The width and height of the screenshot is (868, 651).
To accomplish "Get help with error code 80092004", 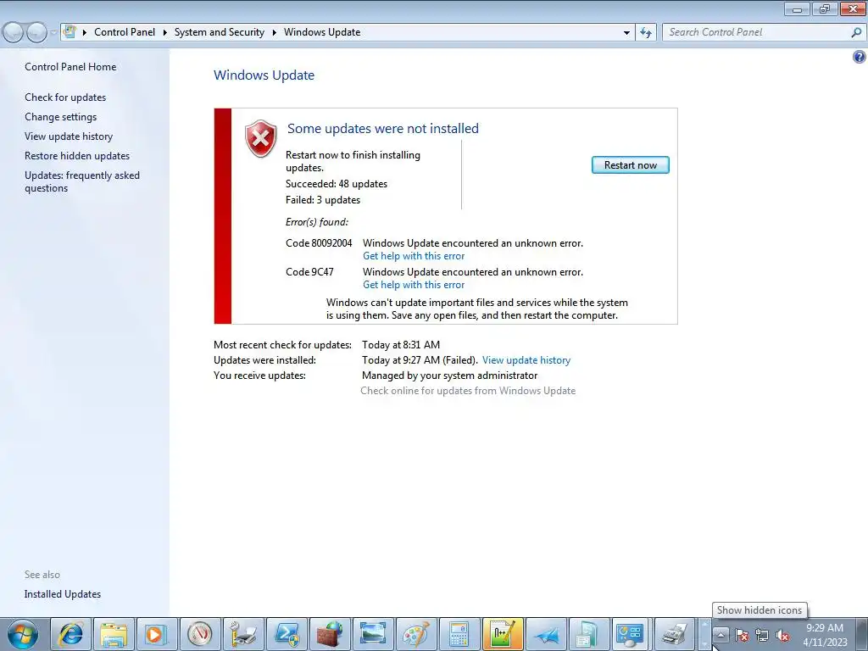I will click(x=414, y=256).
